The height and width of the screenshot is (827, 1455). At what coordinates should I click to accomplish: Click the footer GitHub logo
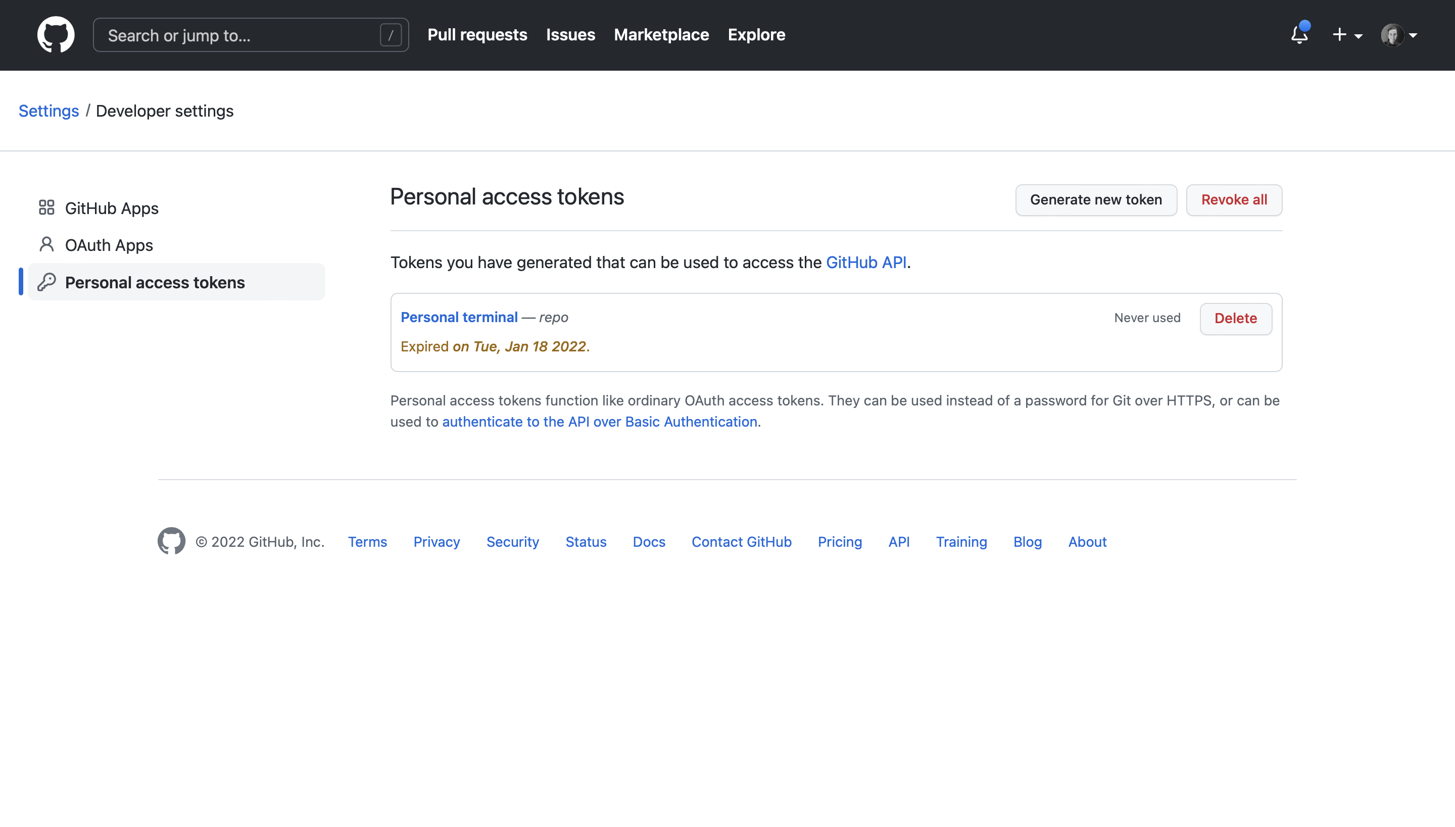click(x=171, y=541)
